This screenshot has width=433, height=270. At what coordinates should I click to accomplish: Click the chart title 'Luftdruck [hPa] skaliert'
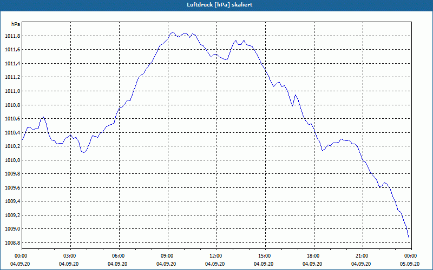click(x=220, y=5)
